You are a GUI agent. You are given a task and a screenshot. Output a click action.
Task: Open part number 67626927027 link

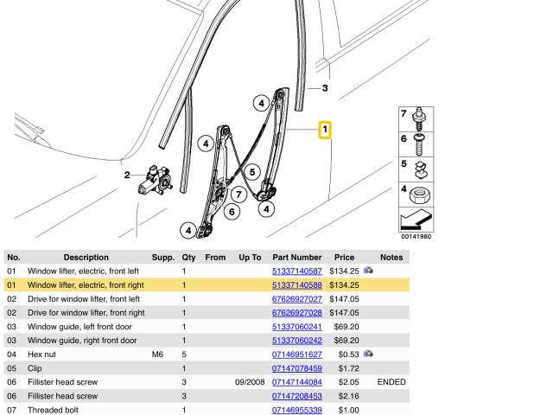pyautogui.click(x=296, y=299)
